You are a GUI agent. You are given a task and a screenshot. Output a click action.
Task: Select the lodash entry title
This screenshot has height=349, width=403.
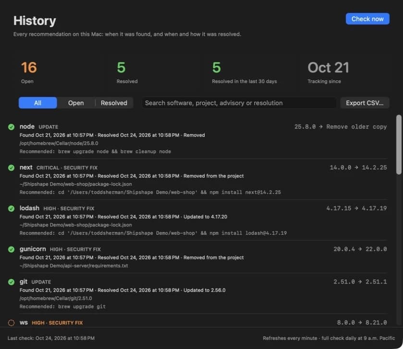pyautogui.click(x=30, y=208)
